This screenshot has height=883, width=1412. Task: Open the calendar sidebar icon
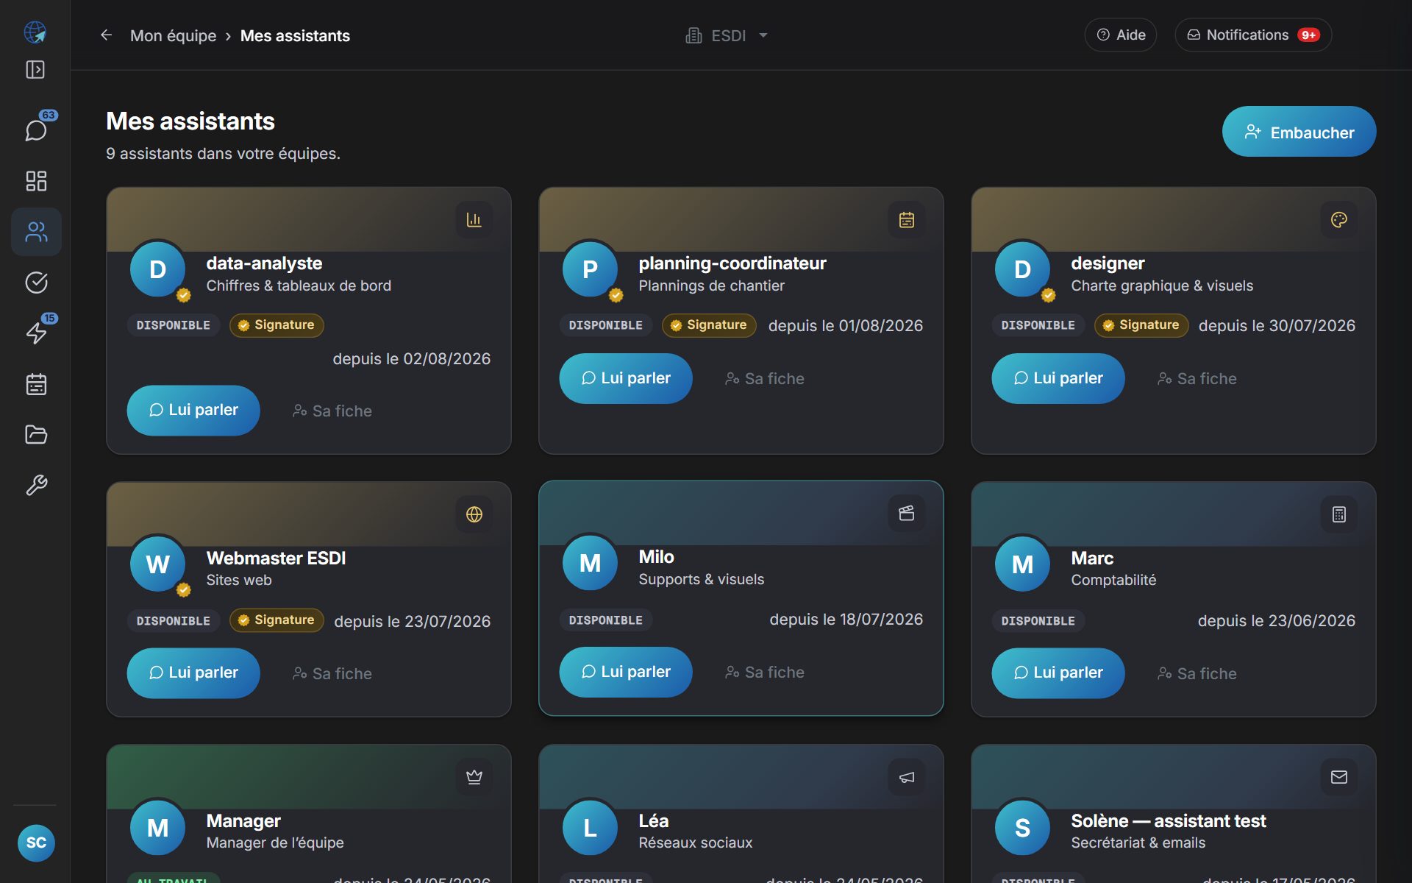click(x=36, y=384)
